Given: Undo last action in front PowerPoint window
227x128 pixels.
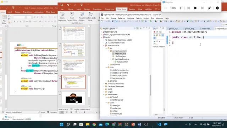Looking at the screenshot, I should [x=68, y=5].
